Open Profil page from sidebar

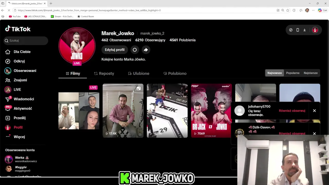click(x=14, y=127)
